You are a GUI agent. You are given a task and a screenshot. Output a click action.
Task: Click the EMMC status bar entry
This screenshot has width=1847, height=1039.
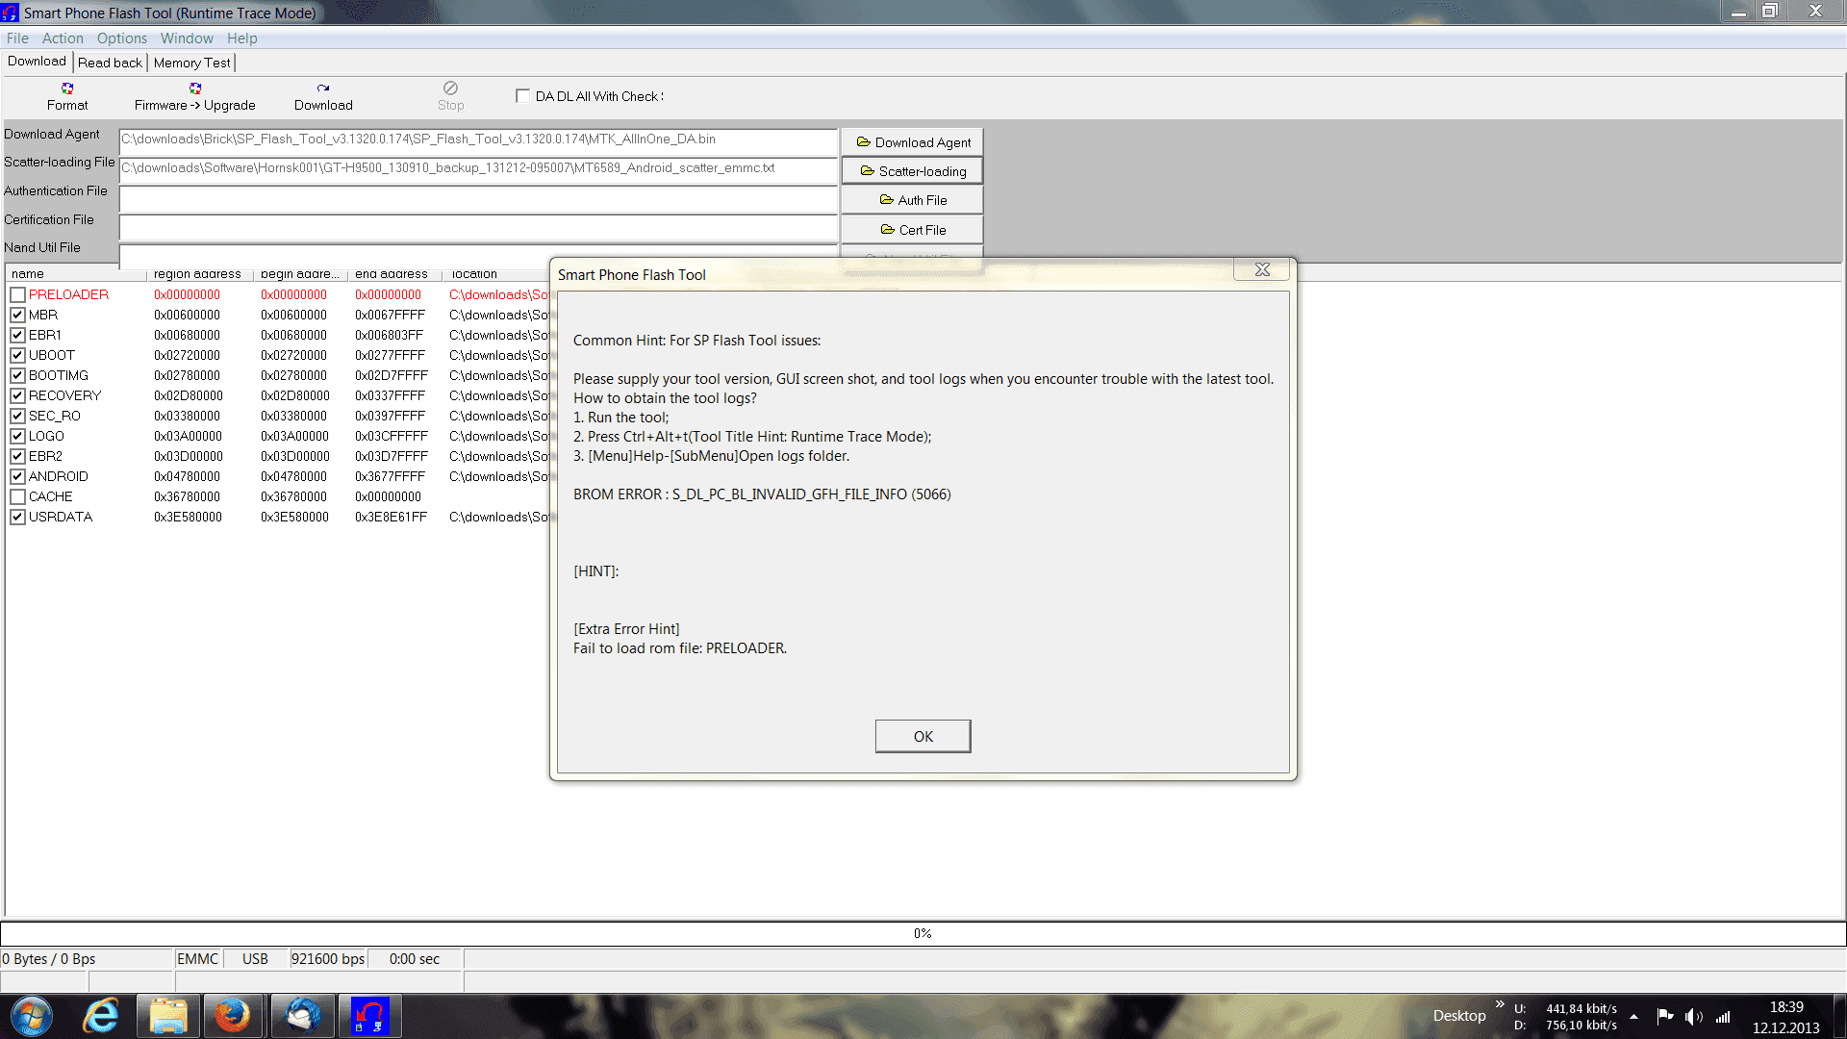click(197, 959)
